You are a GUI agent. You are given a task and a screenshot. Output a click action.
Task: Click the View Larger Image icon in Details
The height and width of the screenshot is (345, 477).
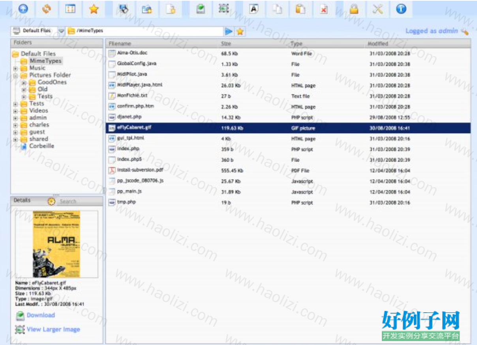(x=20, y=329)
